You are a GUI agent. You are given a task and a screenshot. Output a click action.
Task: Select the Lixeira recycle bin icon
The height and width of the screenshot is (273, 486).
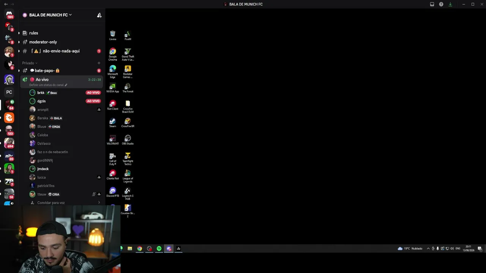[x=113, y=36]
